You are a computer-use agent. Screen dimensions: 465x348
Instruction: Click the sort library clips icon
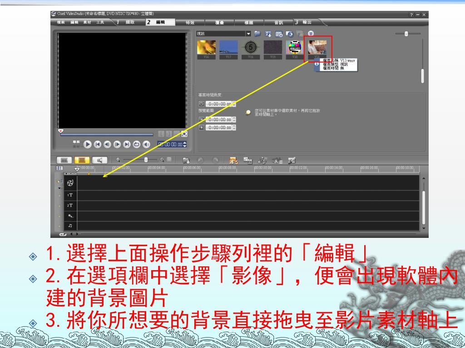268,34
